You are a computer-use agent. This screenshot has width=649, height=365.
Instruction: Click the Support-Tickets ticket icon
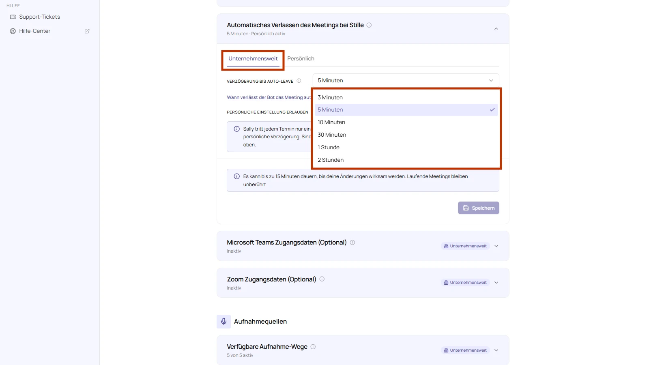13,17
